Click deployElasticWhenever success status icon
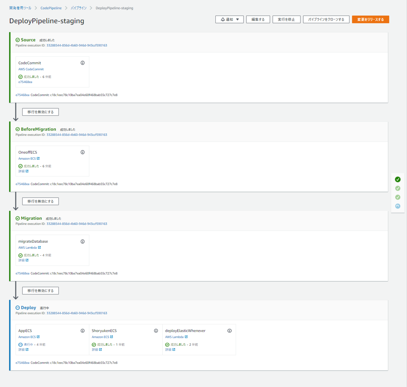 (x=167, y=345)
